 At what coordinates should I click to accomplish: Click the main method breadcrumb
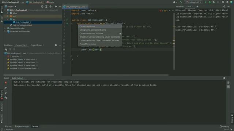point(50,2)
